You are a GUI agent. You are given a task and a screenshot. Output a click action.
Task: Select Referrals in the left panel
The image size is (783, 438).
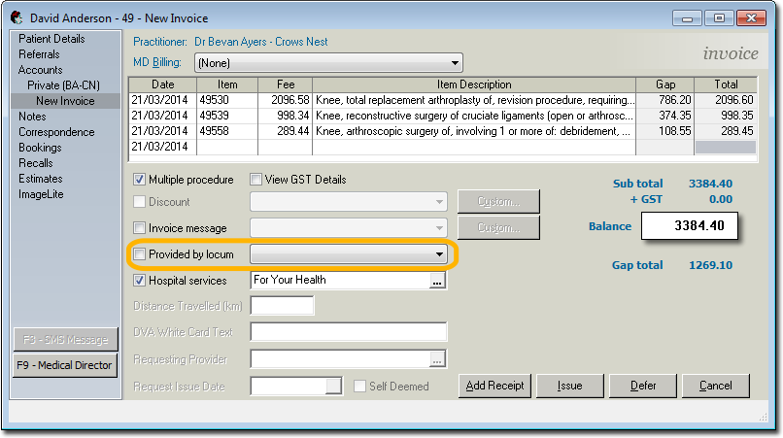point(39,54)
